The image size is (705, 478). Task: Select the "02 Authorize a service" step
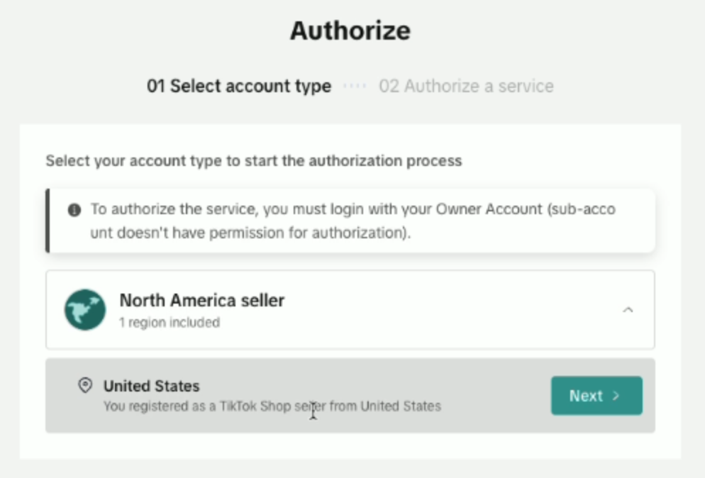click(x=466, y=87)
